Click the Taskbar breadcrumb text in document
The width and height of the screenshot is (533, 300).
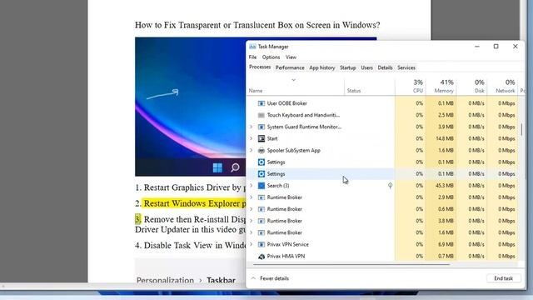click(x=221, y=280)
